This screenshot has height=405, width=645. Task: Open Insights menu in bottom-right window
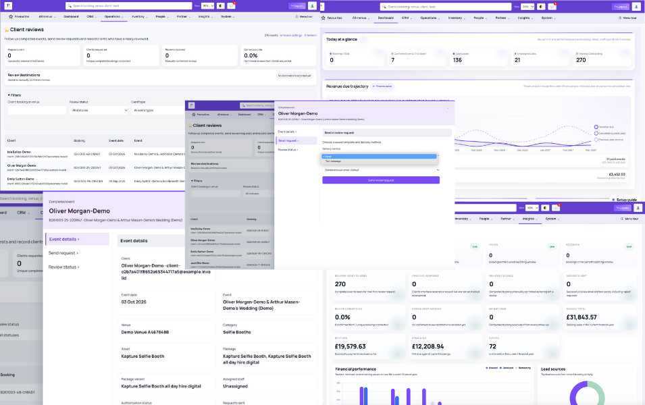[x=530, y=219]
